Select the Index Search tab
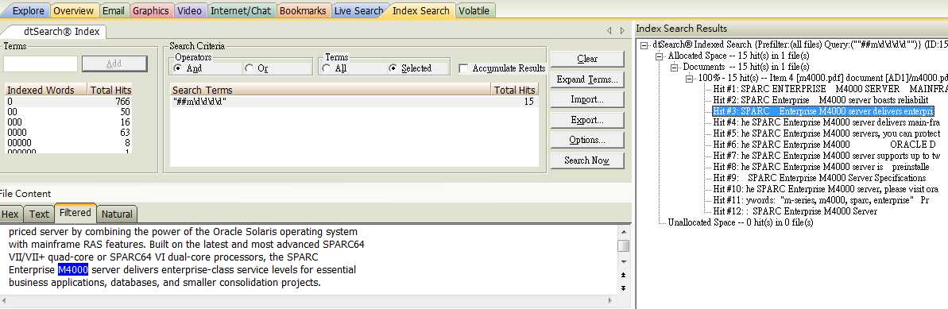 tap(421, 10)
